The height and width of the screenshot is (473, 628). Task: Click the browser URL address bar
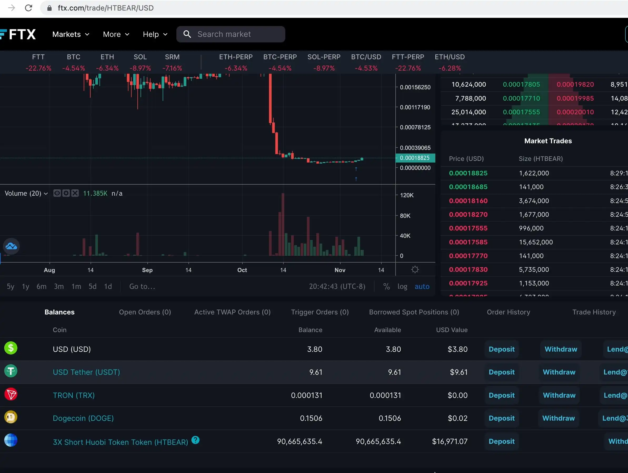click(x=333, y=8)
